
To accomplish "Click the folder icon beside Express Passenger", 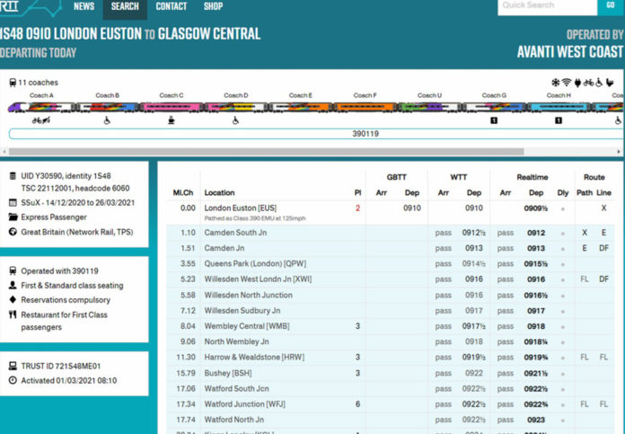I will pyautogui.click(x=13, y=217).
